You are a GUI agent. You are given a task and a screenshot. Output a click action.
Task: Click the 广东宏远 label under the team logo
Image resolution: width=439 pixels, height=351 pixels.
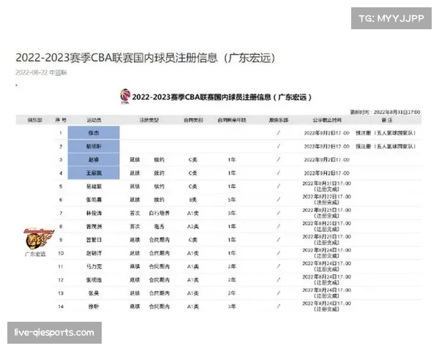pyautogui.click(x=35, y=254)
